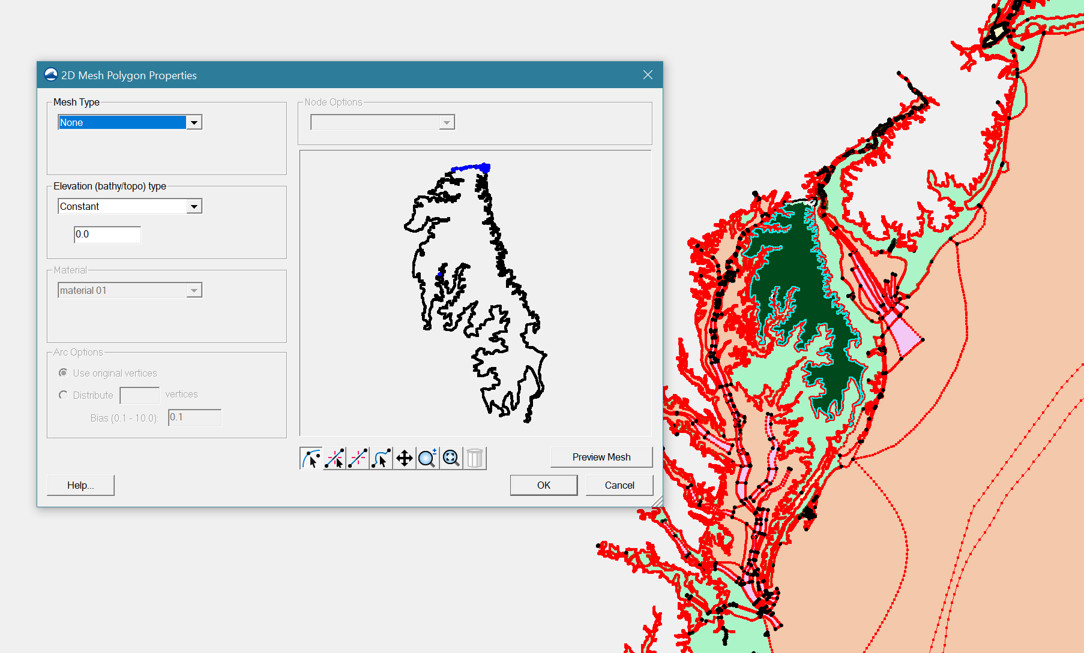Click the 'Mesh Type' group label
This screenshot has height=653, width=1084.
(x=76, y=102)
